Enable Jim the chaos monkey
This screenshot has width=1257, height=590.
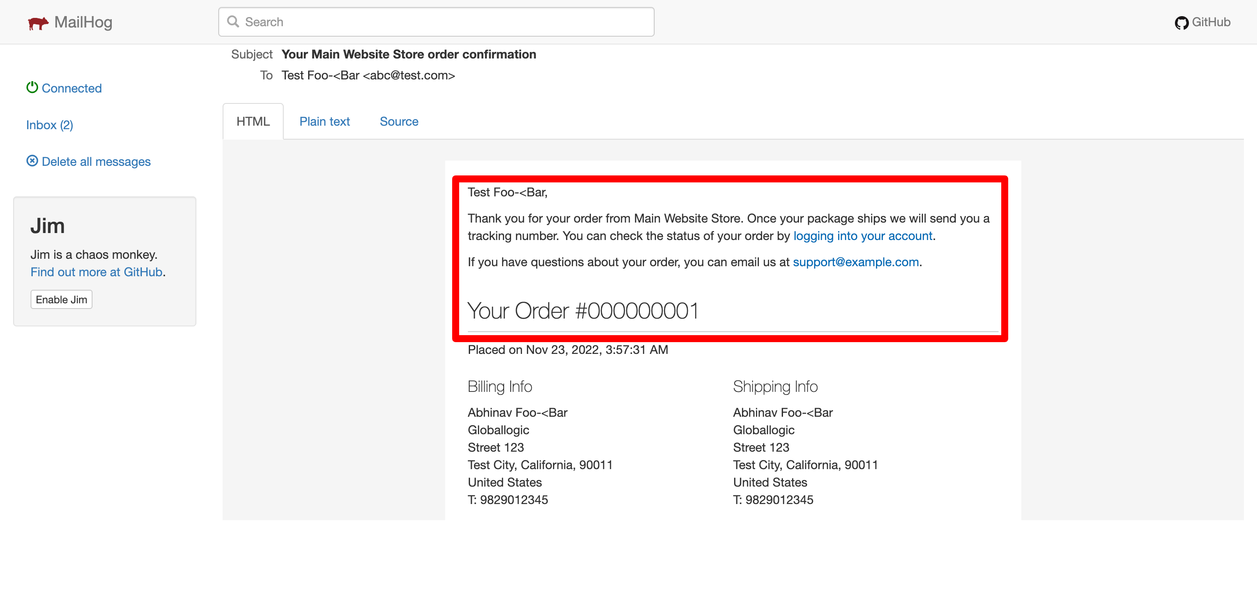click(61, 299)
